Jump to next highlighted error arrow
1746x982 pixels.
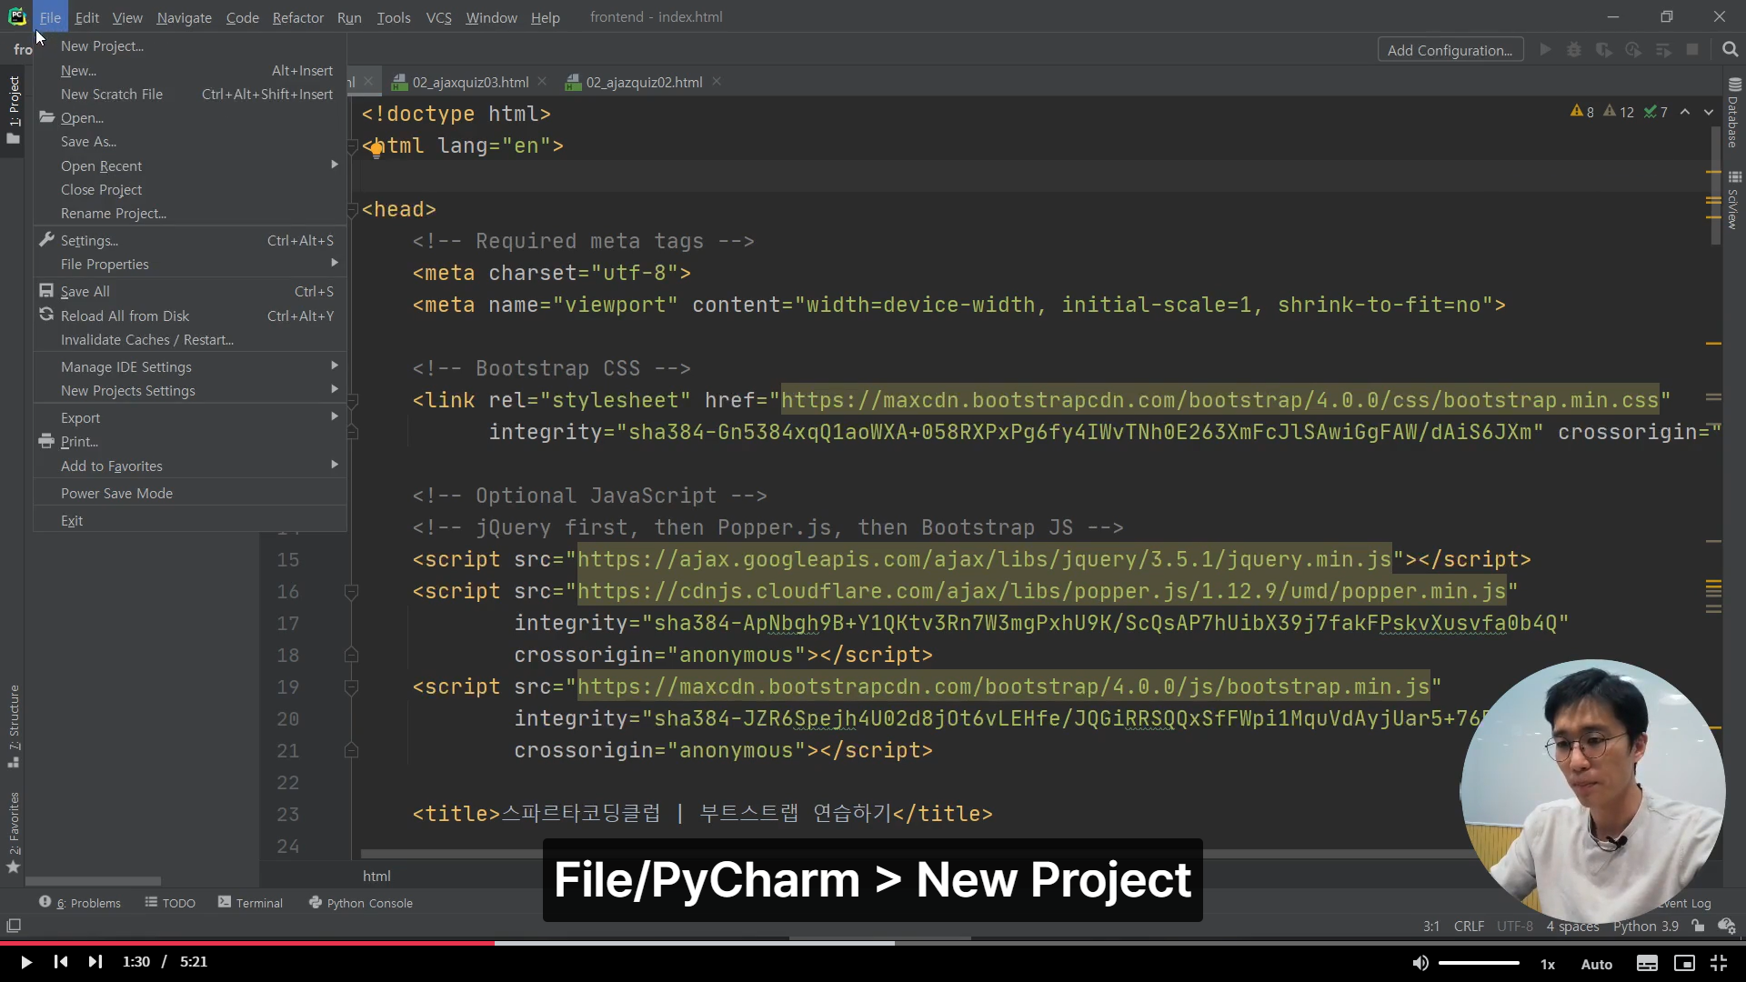[x=1709, y=112]
